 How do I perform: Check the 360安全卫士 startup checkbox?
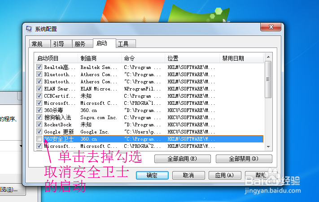pyautogui.click(x=39, y=139)
